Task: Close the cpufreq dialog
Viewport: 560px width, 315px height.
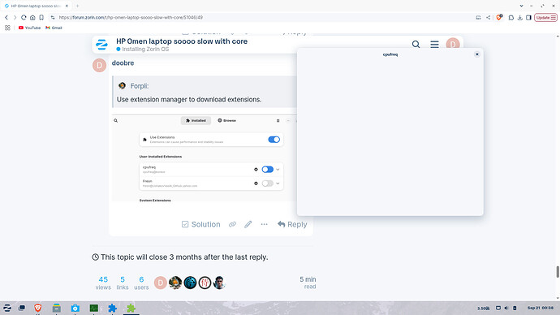Action: pos(476,54)
